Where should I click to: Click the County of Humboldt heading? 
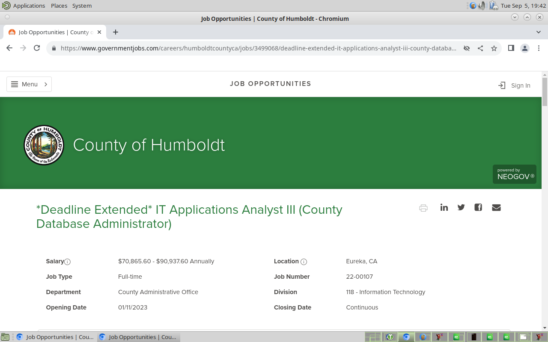tap(149, 145)
